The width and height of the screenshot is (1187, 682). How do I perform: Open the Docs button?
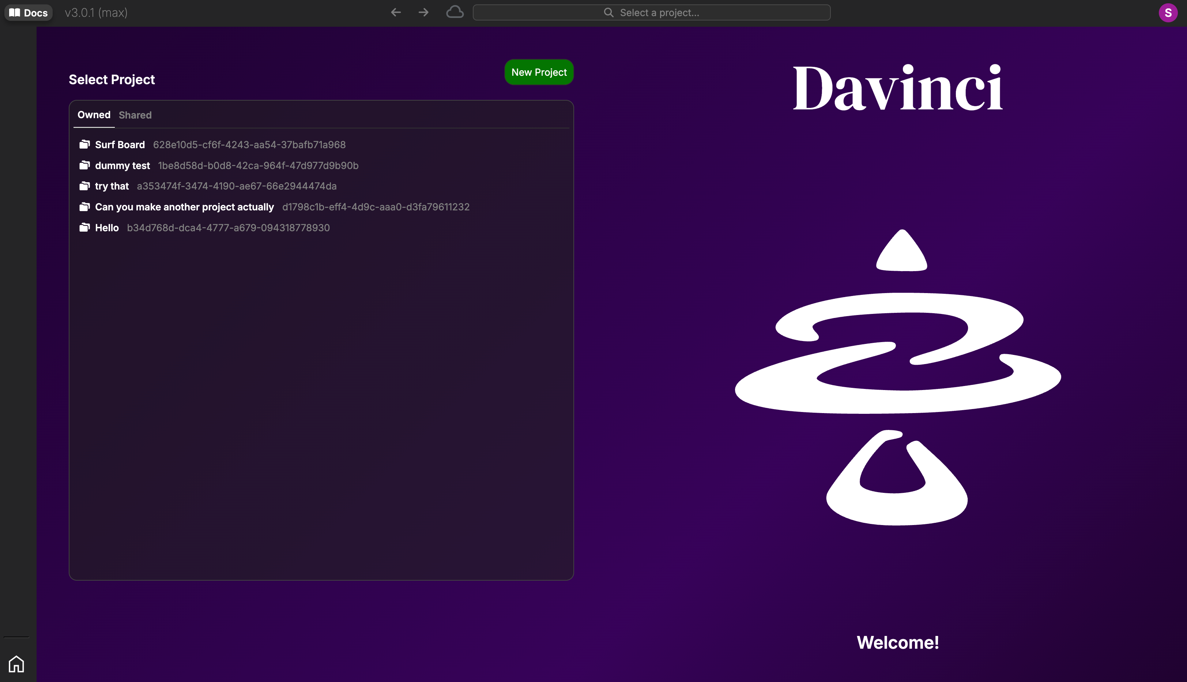(x=29, y=13)
